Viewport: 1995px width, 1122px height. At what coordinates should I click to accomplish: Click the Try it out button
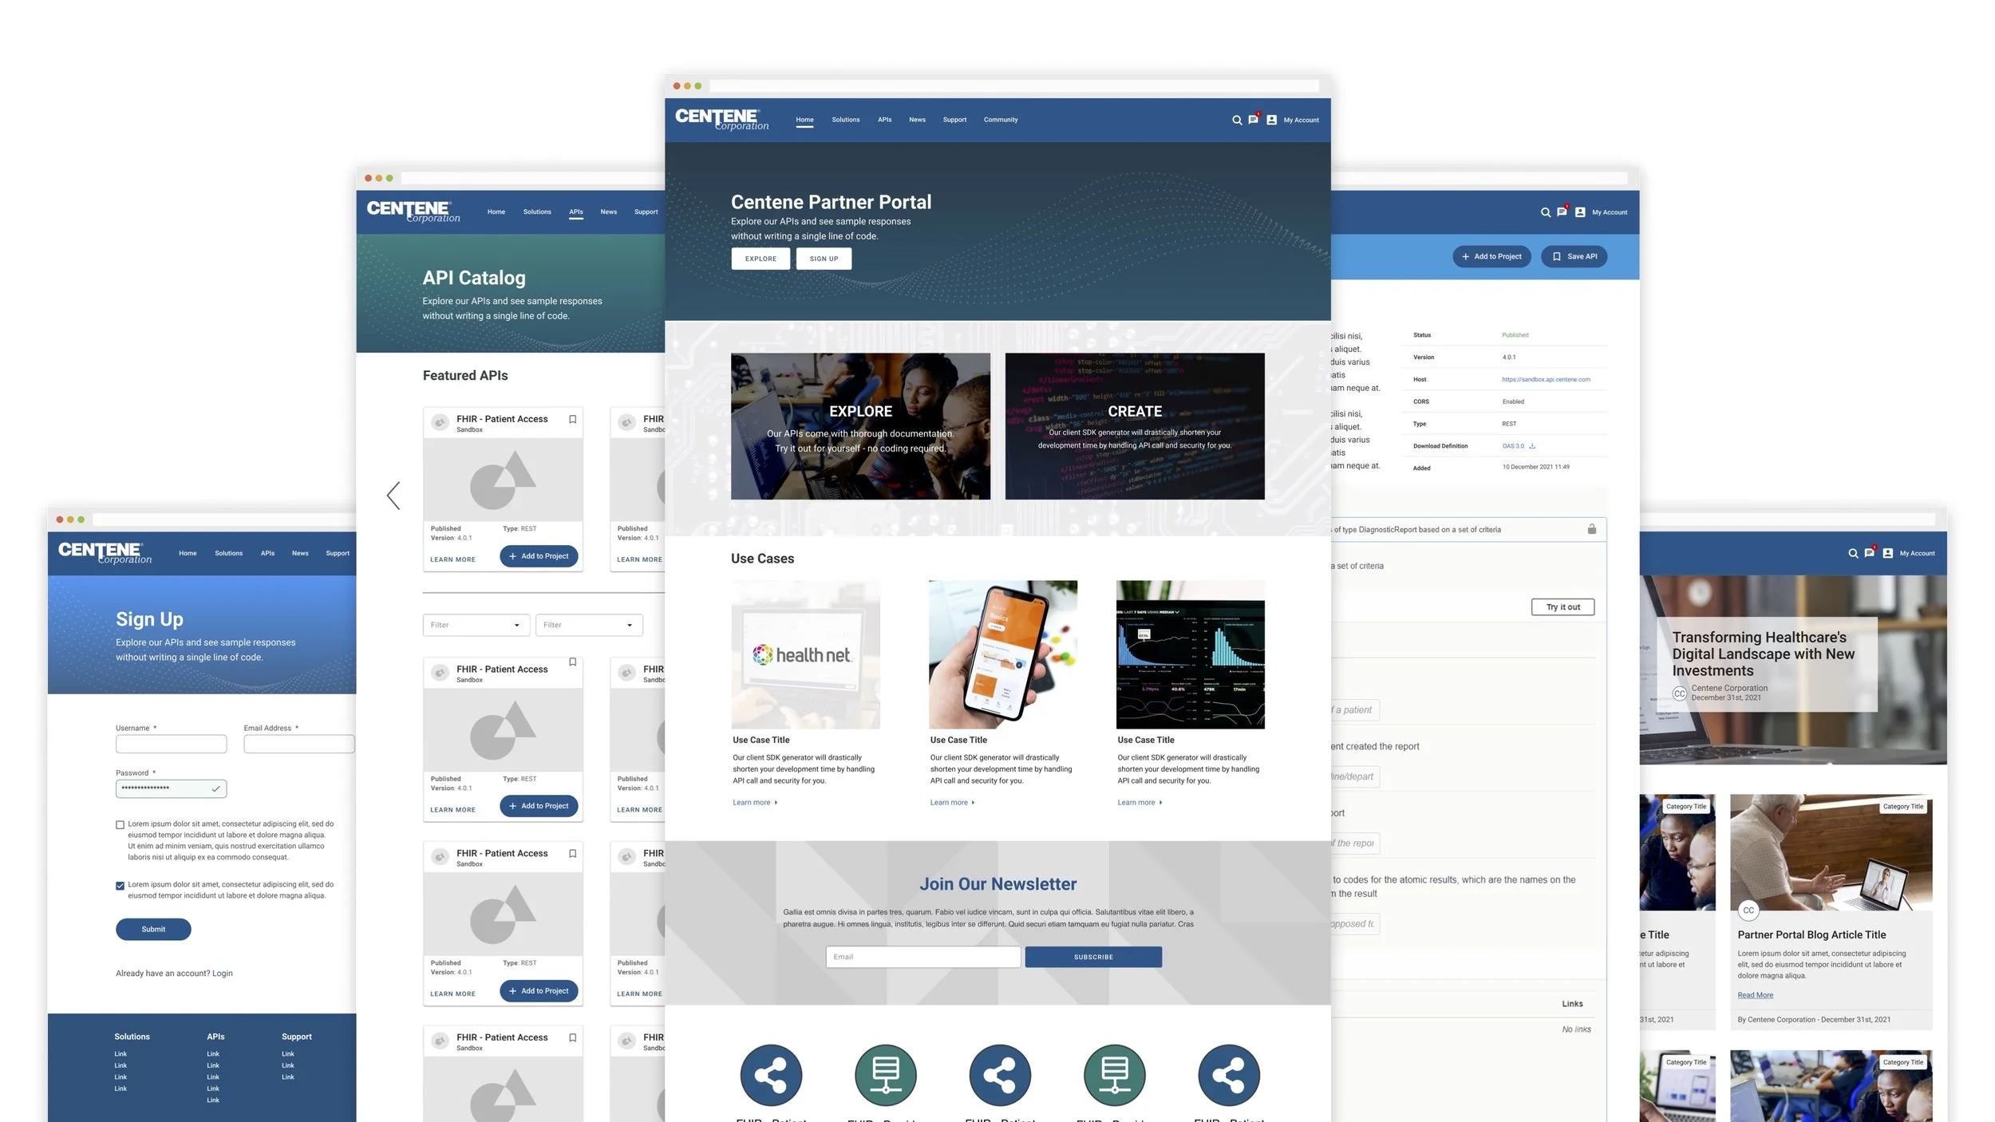[x=1562, y=607]
